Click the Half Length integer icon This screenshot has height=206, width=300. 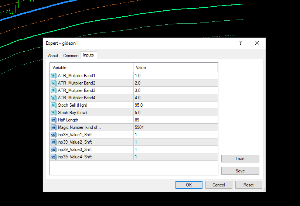pos(53,120)
